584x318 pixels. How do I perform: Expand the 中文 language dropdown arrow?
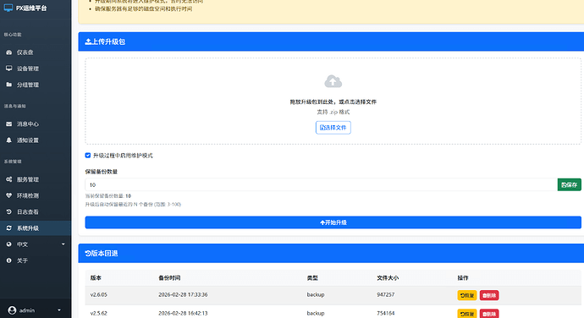click(63, 244)
